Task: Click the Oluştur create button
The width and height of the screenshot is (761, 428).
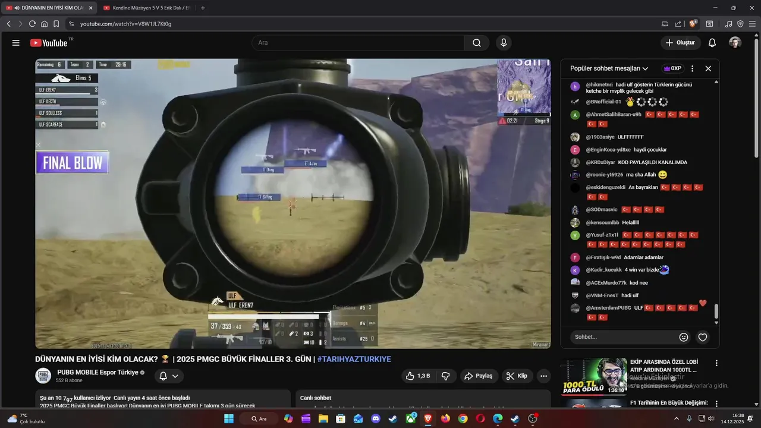Action: pos(680,43)
